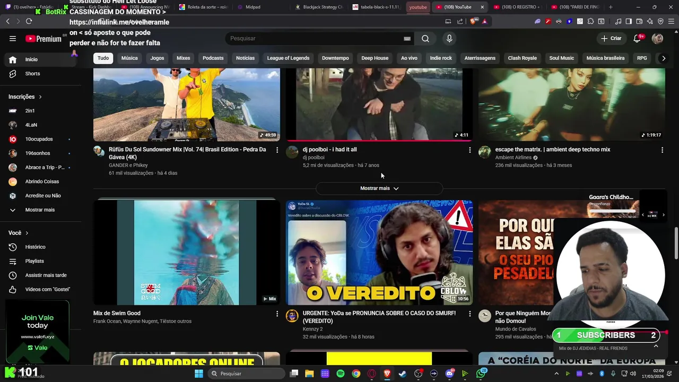679x382 pixels.
Task: Expand the Inscrições section arrow
Action: coord(40,97)
